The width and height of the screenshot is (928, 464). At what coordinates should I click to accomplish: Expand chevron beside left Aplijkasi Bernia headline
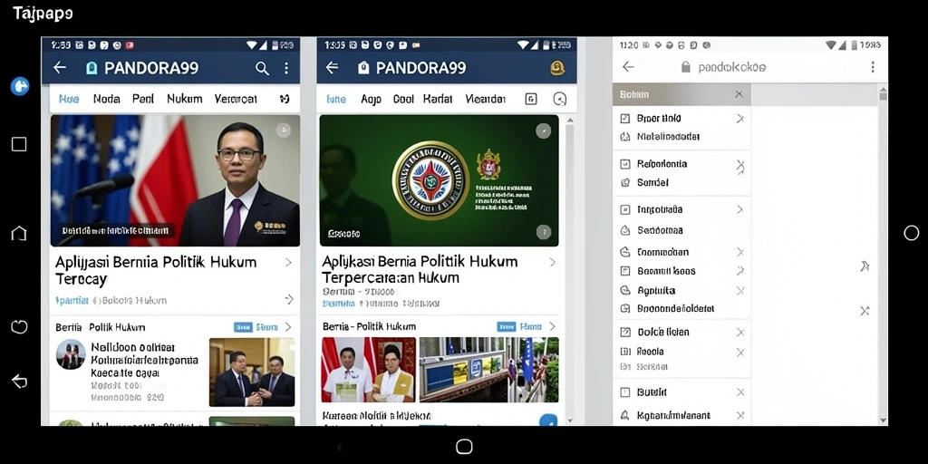click(x=288, y=262)
